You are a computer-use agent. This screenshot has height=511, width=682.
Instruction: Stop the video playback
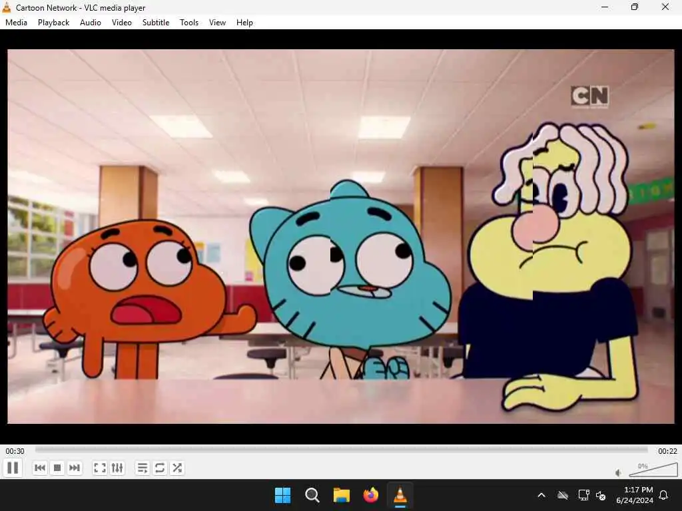tap(57, 468)
